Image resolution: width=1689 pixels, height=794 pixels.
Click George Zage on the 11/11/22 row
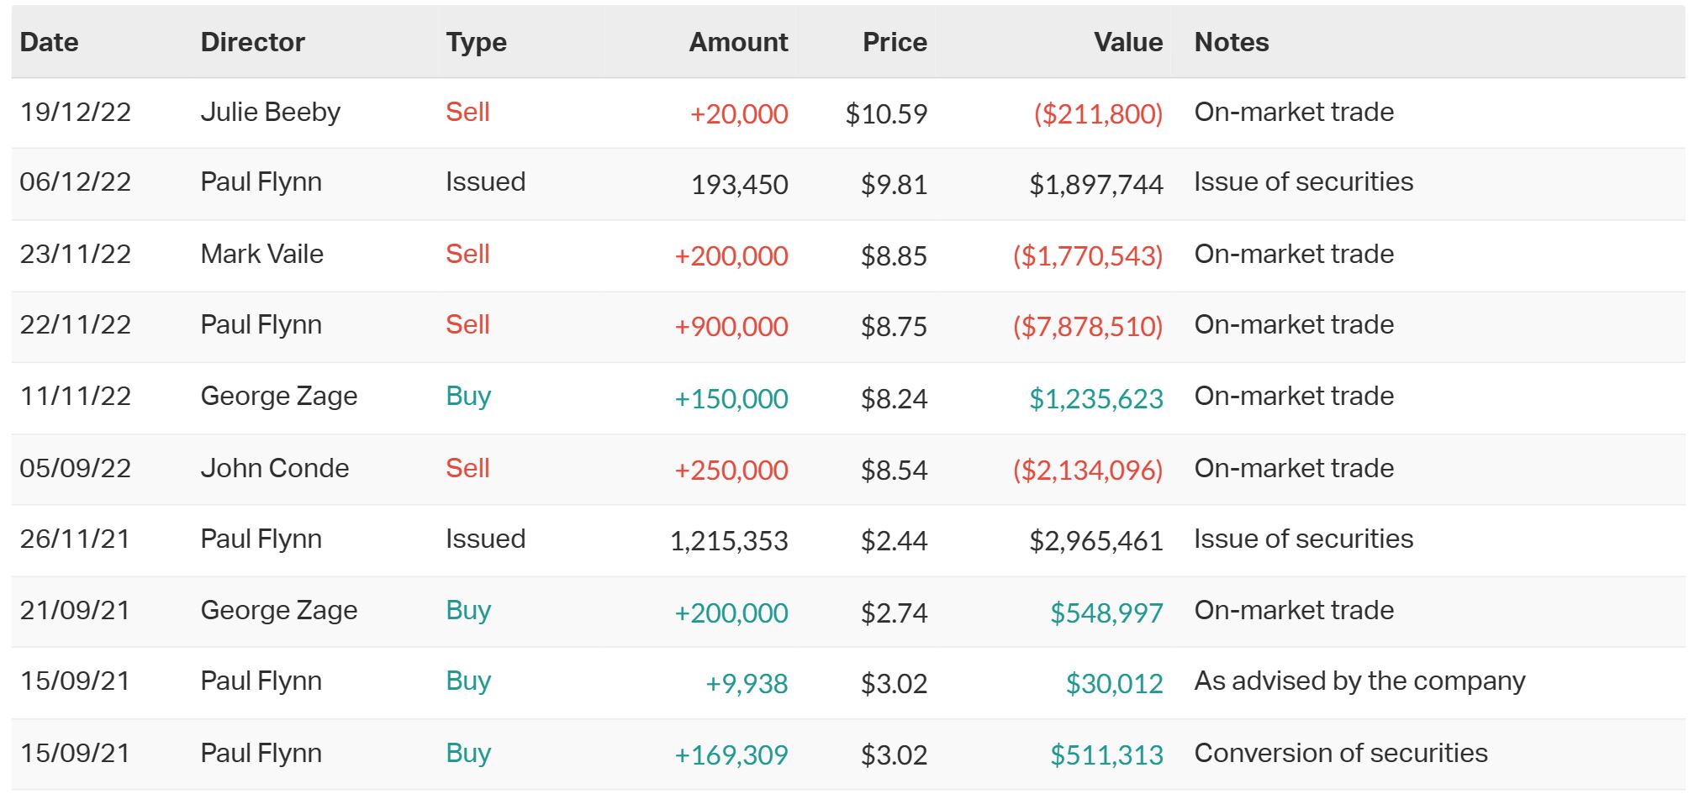[278, 397]
